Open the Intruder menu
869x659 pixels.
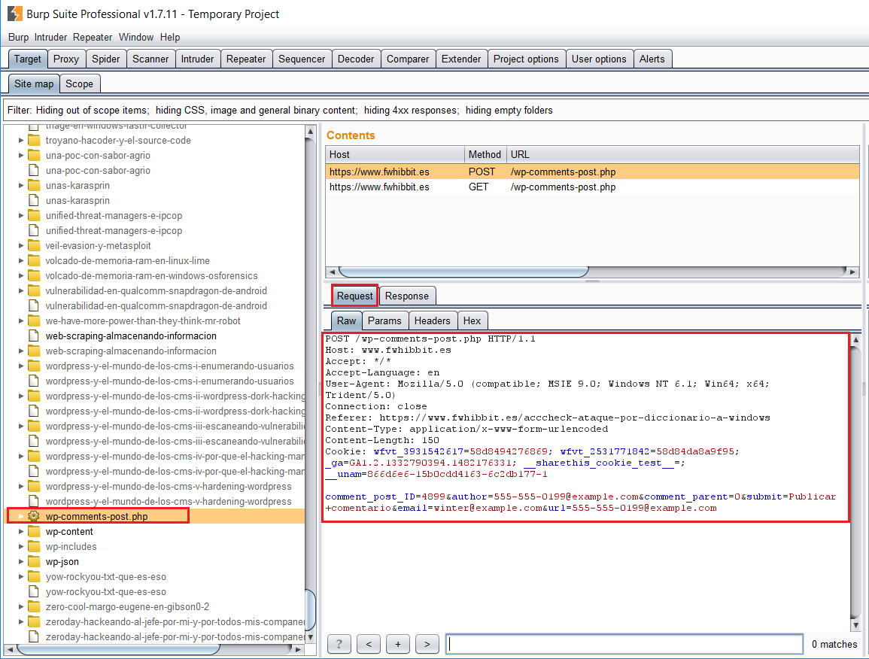(50, 37)
